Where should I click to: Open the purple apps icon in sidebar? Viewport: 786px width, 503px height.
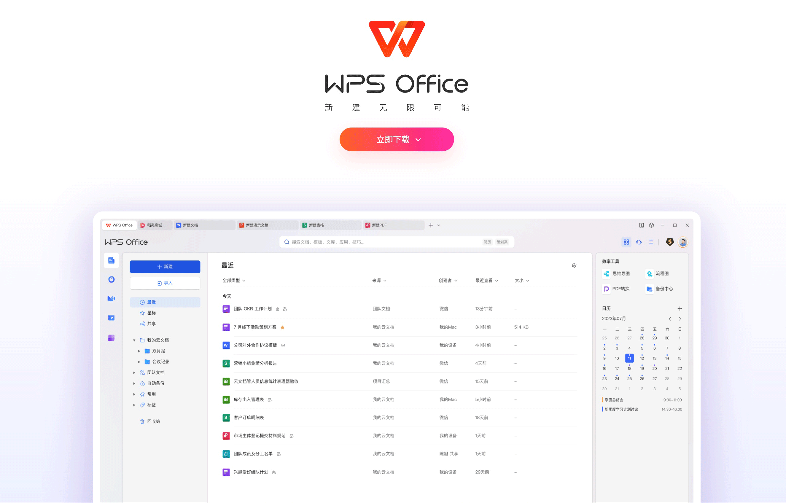(111, 338)
